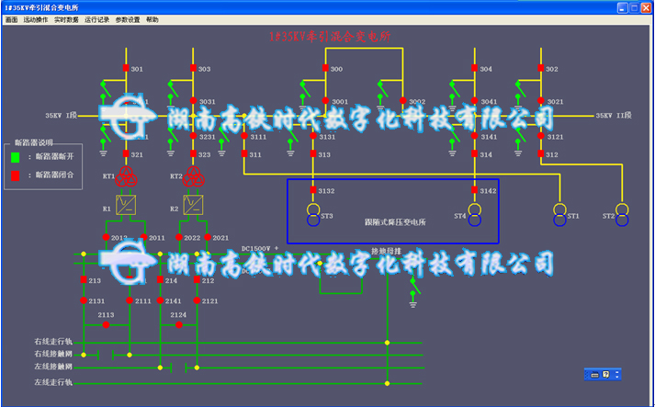Open the 帮助 menu
Viewport: 655px width, 407px height.
(x=152, y=19)
